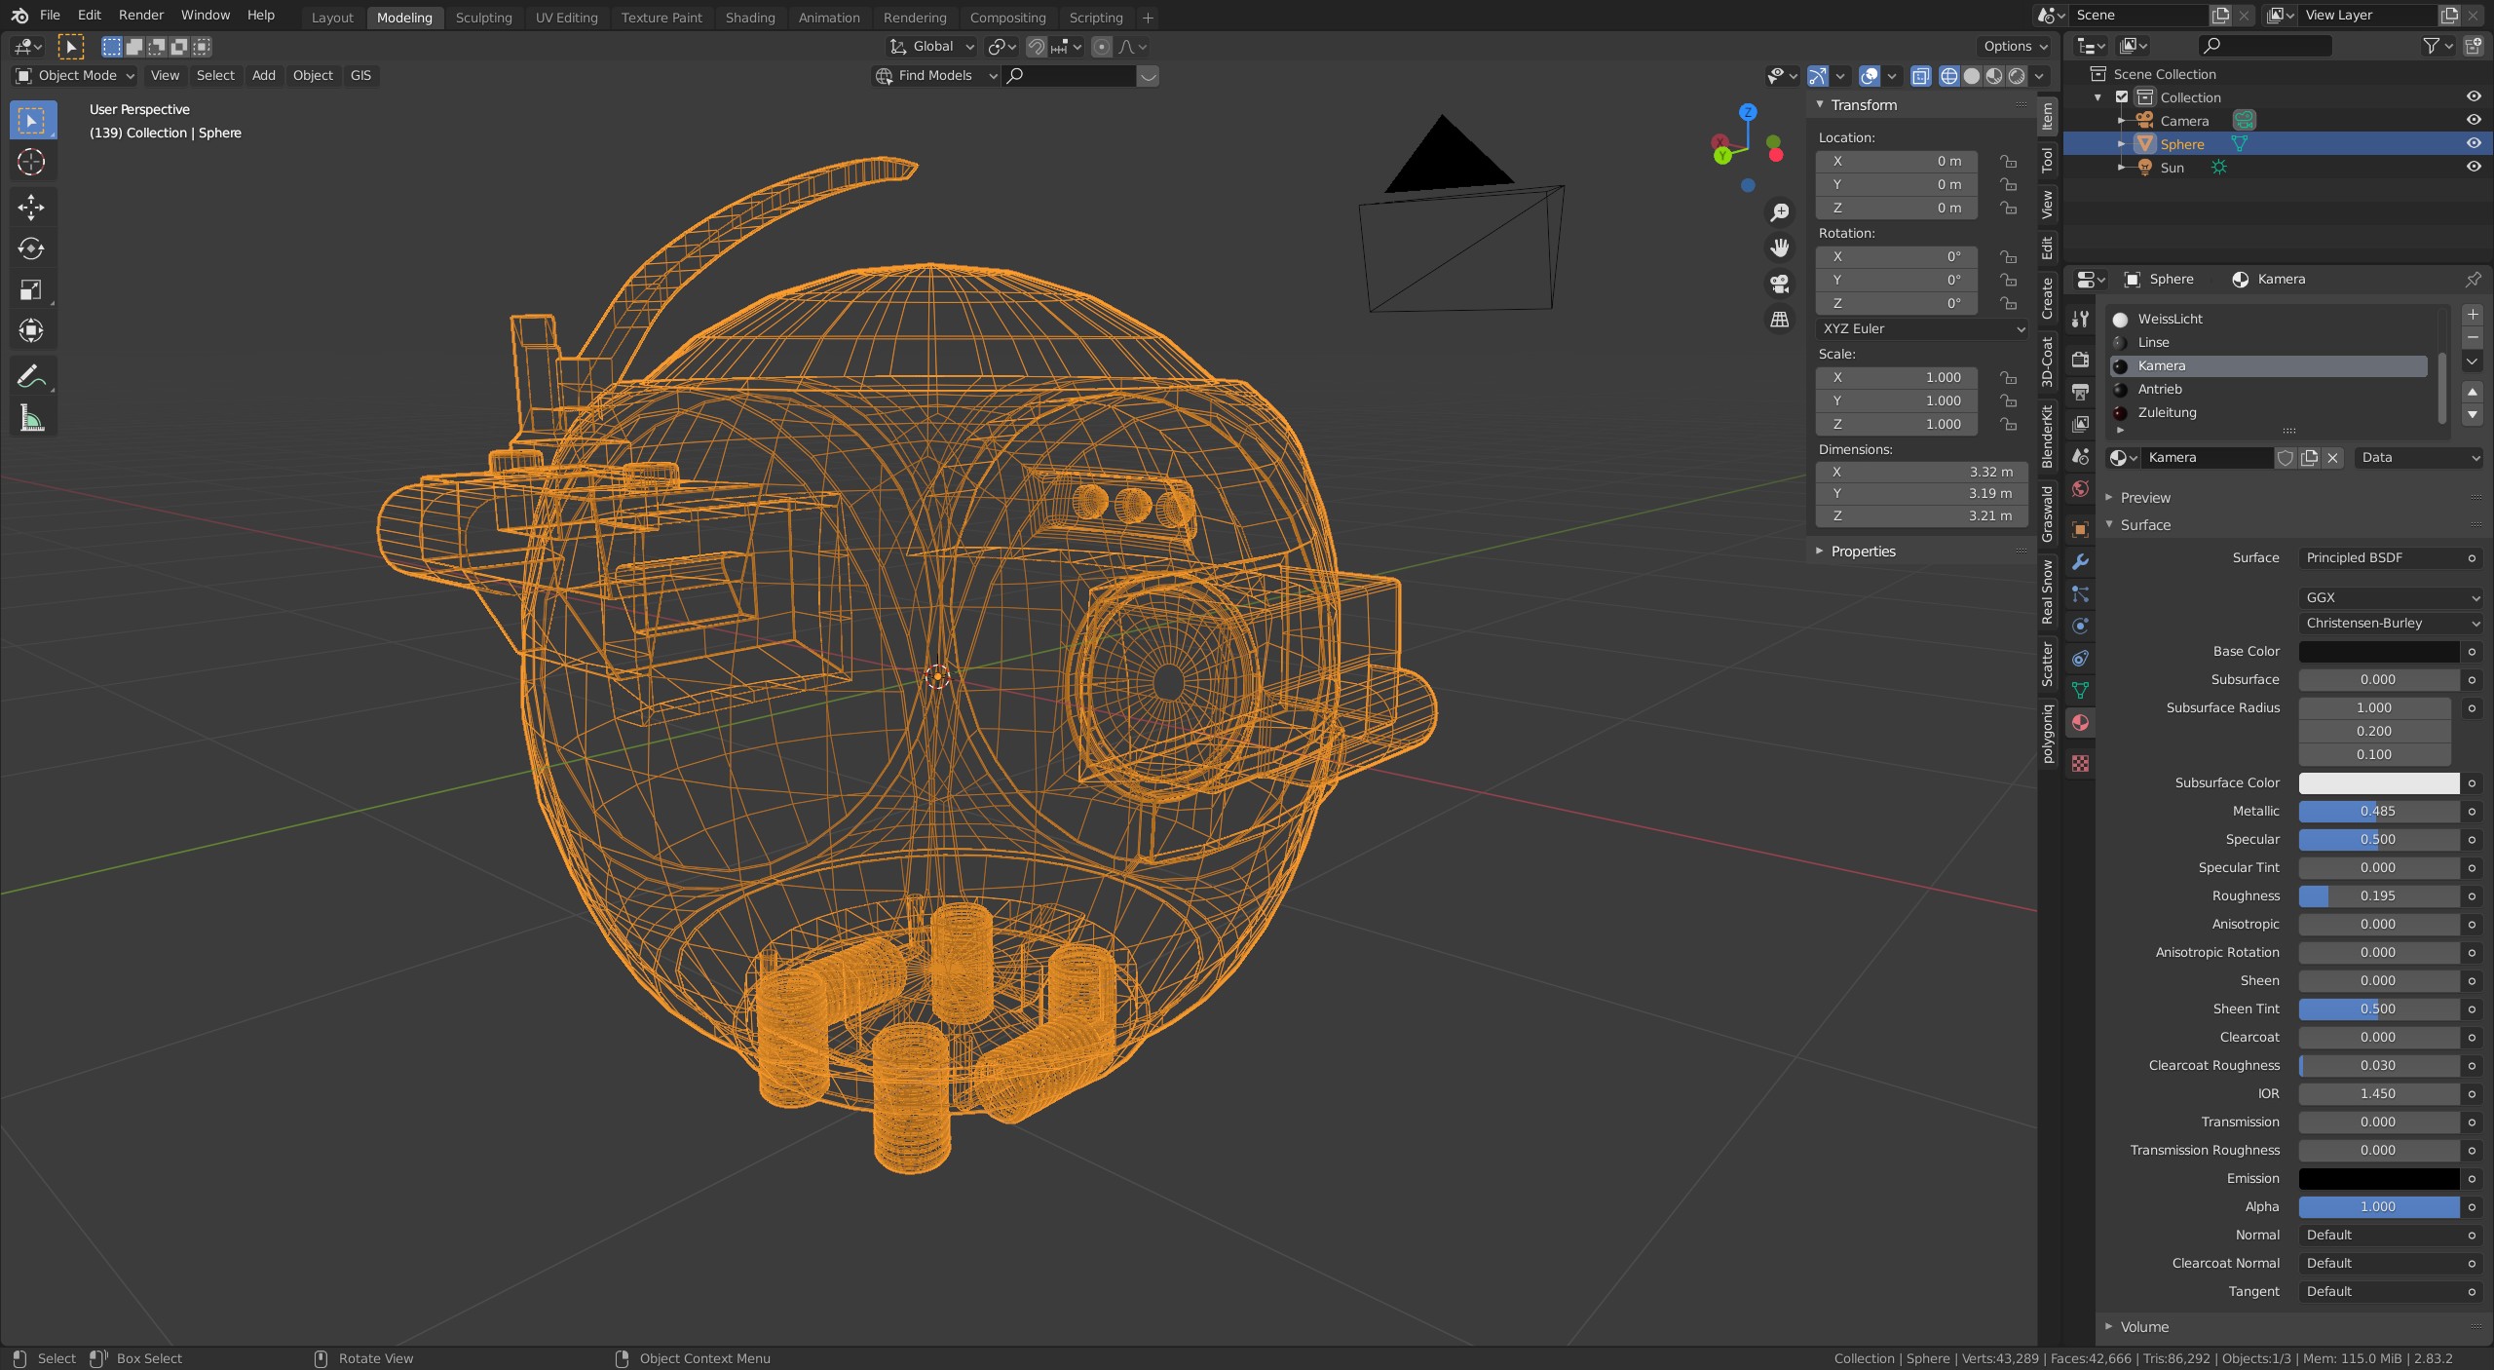The height and width of the screenshot is (1370, 2494).
Task: Toggle camera view in viewport
Action: click(x=1780, y=284)
